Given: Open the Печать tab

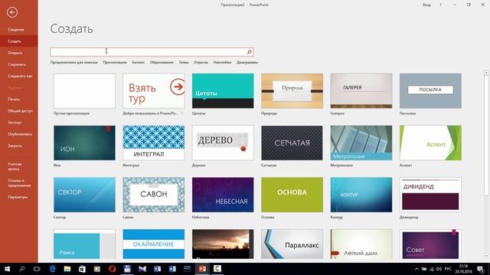Looking at the screenshot, I should click(x=14, y=99).
